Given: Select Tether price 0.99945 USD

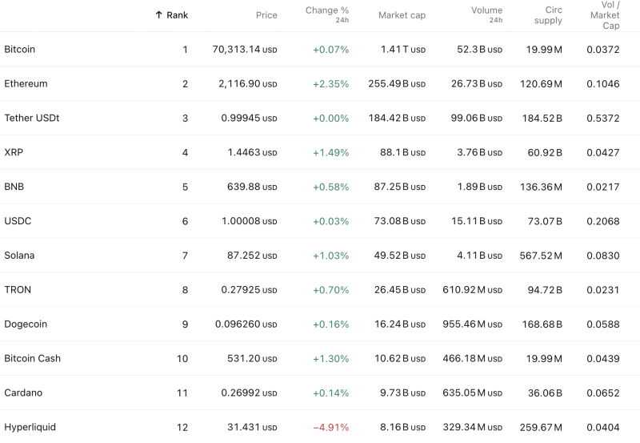Looking at the screenshot, I should (249, 118).
